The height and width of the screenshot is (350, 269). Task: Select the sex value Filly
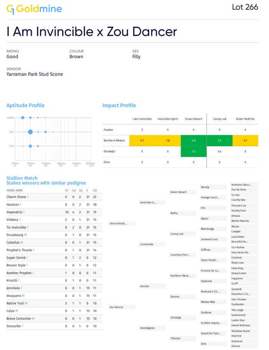click(x=136, y=57)
